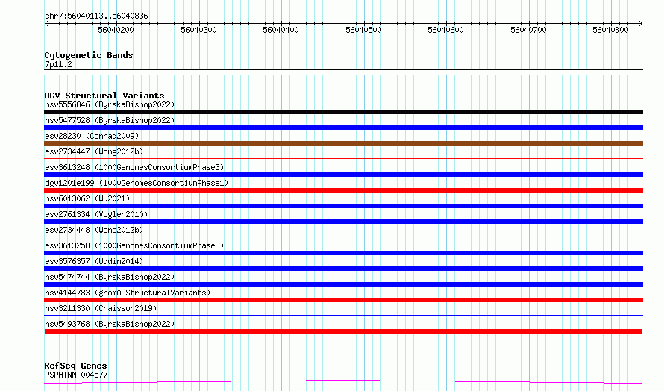Click the red bar under nsv5493768
Screen dimensions: 664x391
pyautogui.click(x=343, y=331)
